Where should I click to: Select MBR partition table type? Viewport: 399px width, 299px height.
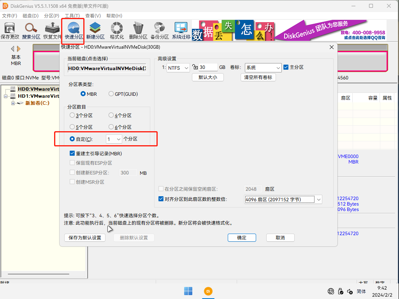click(88, 94)
